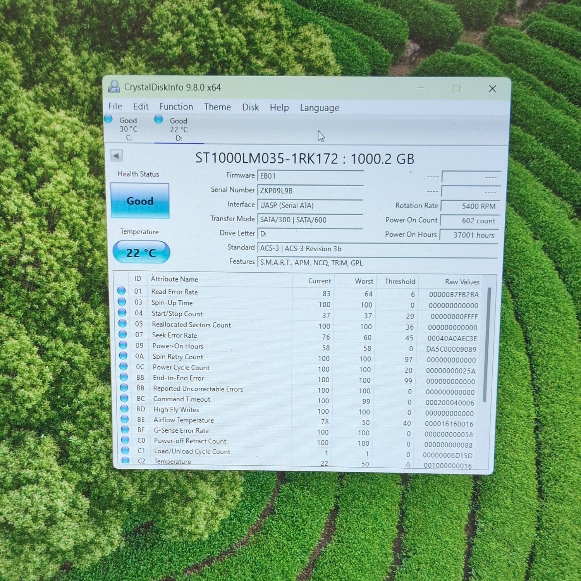The height and width of the screenshot is (581, 581).
Task: Click the status orb for Power-off Retract Count
Action: [x=125, y=440]
